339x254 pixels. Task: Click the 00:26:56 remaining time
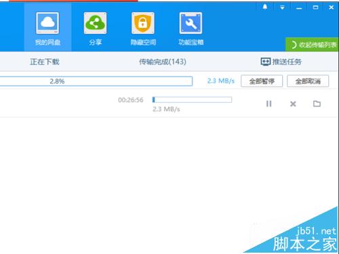click(131, 100)
